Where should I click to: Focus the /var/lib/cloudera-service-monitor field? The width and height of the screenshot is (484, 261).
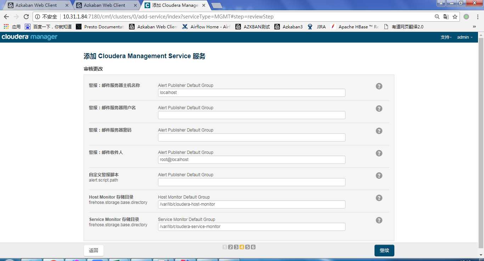pyautogui.click(x=252, y=227)
